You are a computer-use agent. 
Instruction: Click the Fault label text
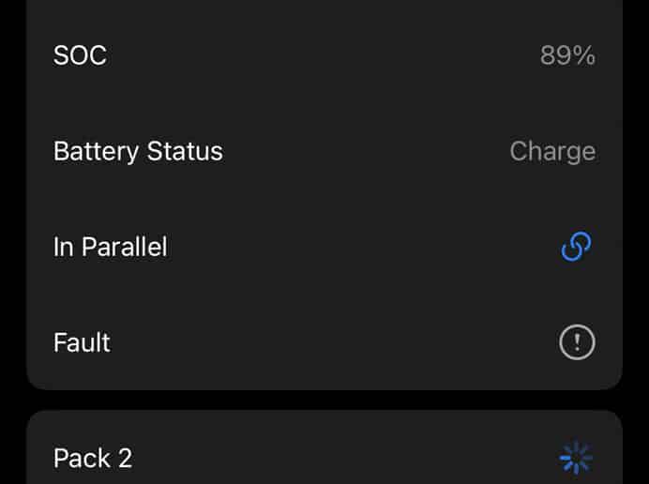click(82, 342)
